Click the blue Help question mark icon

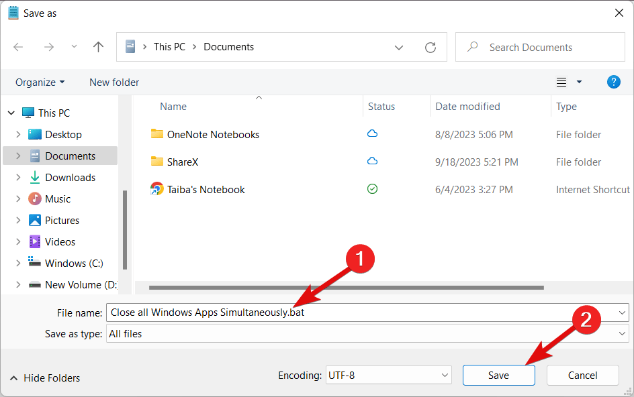tap(613, 82)
